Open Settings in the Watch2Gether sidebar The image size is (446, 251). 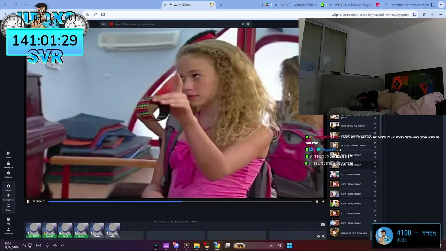tap(8, 174)
